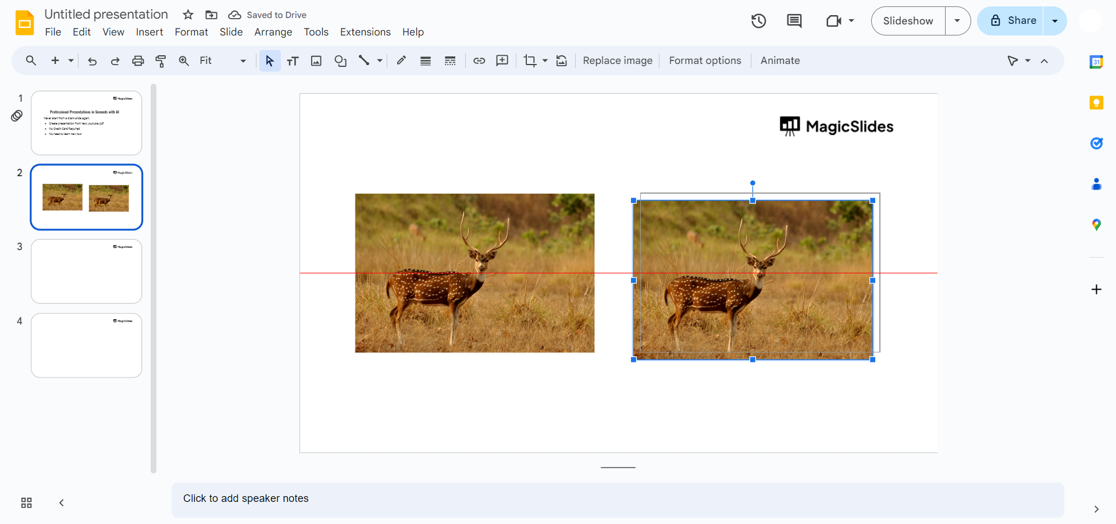Add a comment to the image
The image size is (1116, 524).
pos(502,60)
